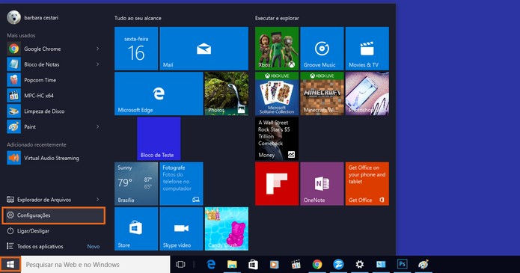Expand Bloco de Notas jump list arrow
520x273 pixels.
coord(97,64)
